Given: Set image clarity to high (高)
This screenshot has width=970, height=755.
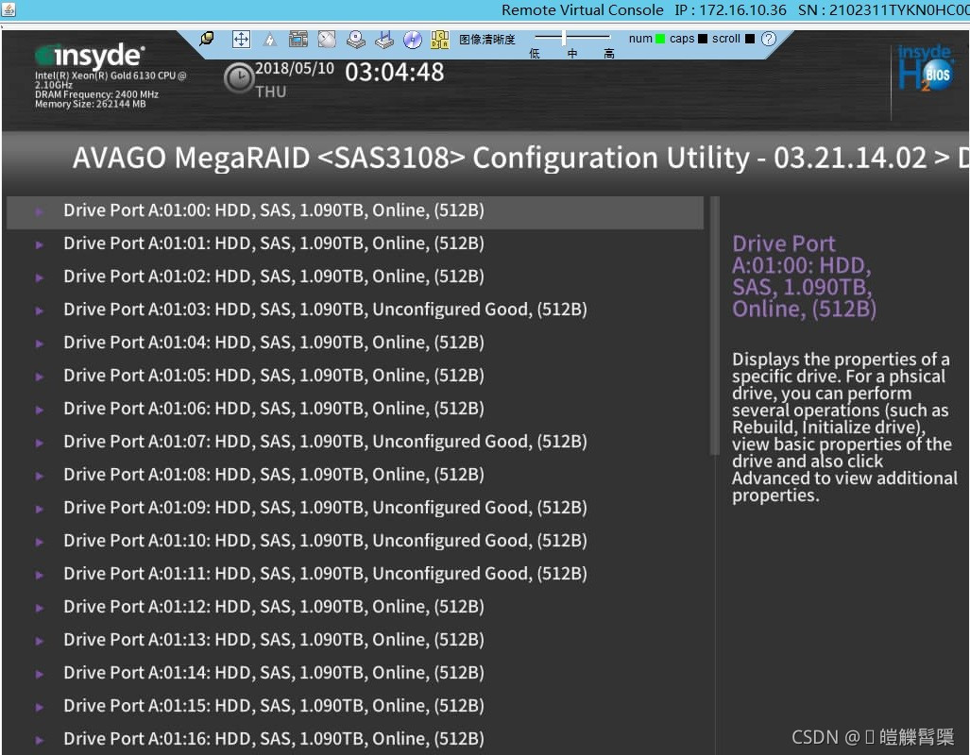Looking at the screenshot, I should tap(609, 54).
